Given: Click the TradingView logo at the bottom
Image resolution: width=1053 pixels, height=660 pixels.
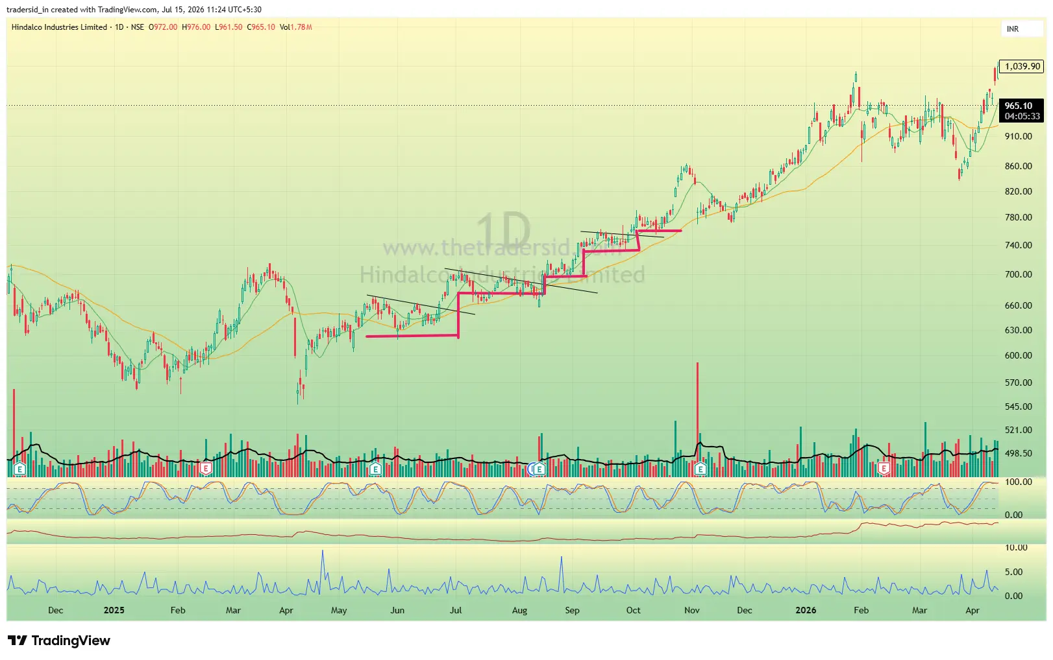Looking at the screenshot, I should click(59, 641).
